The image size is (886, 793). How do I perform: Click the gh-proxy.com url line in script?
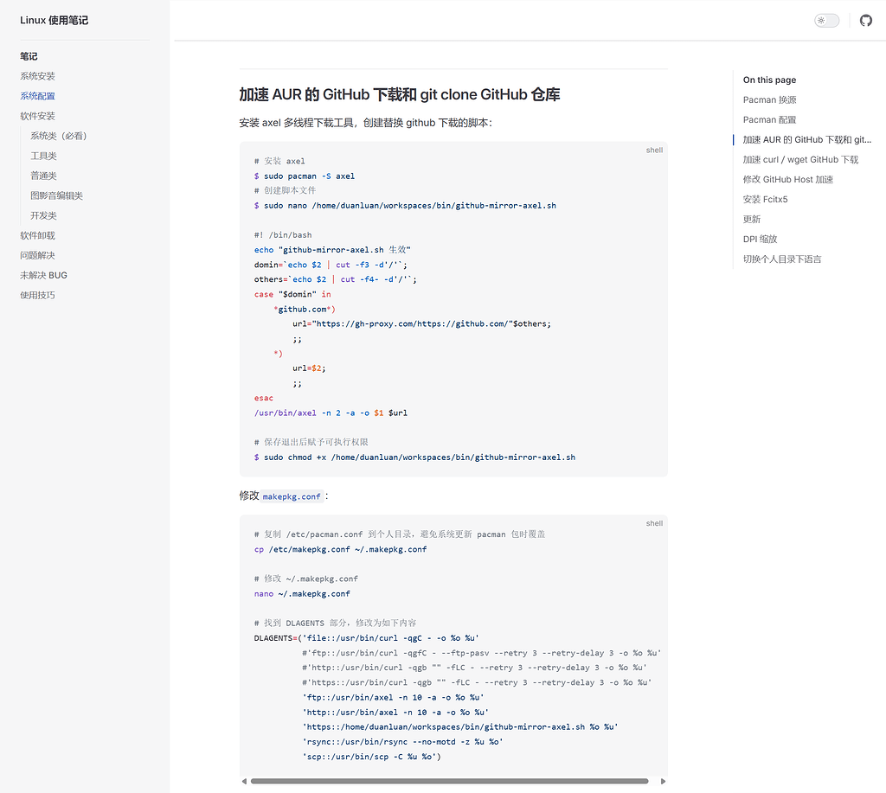(421, 324)
